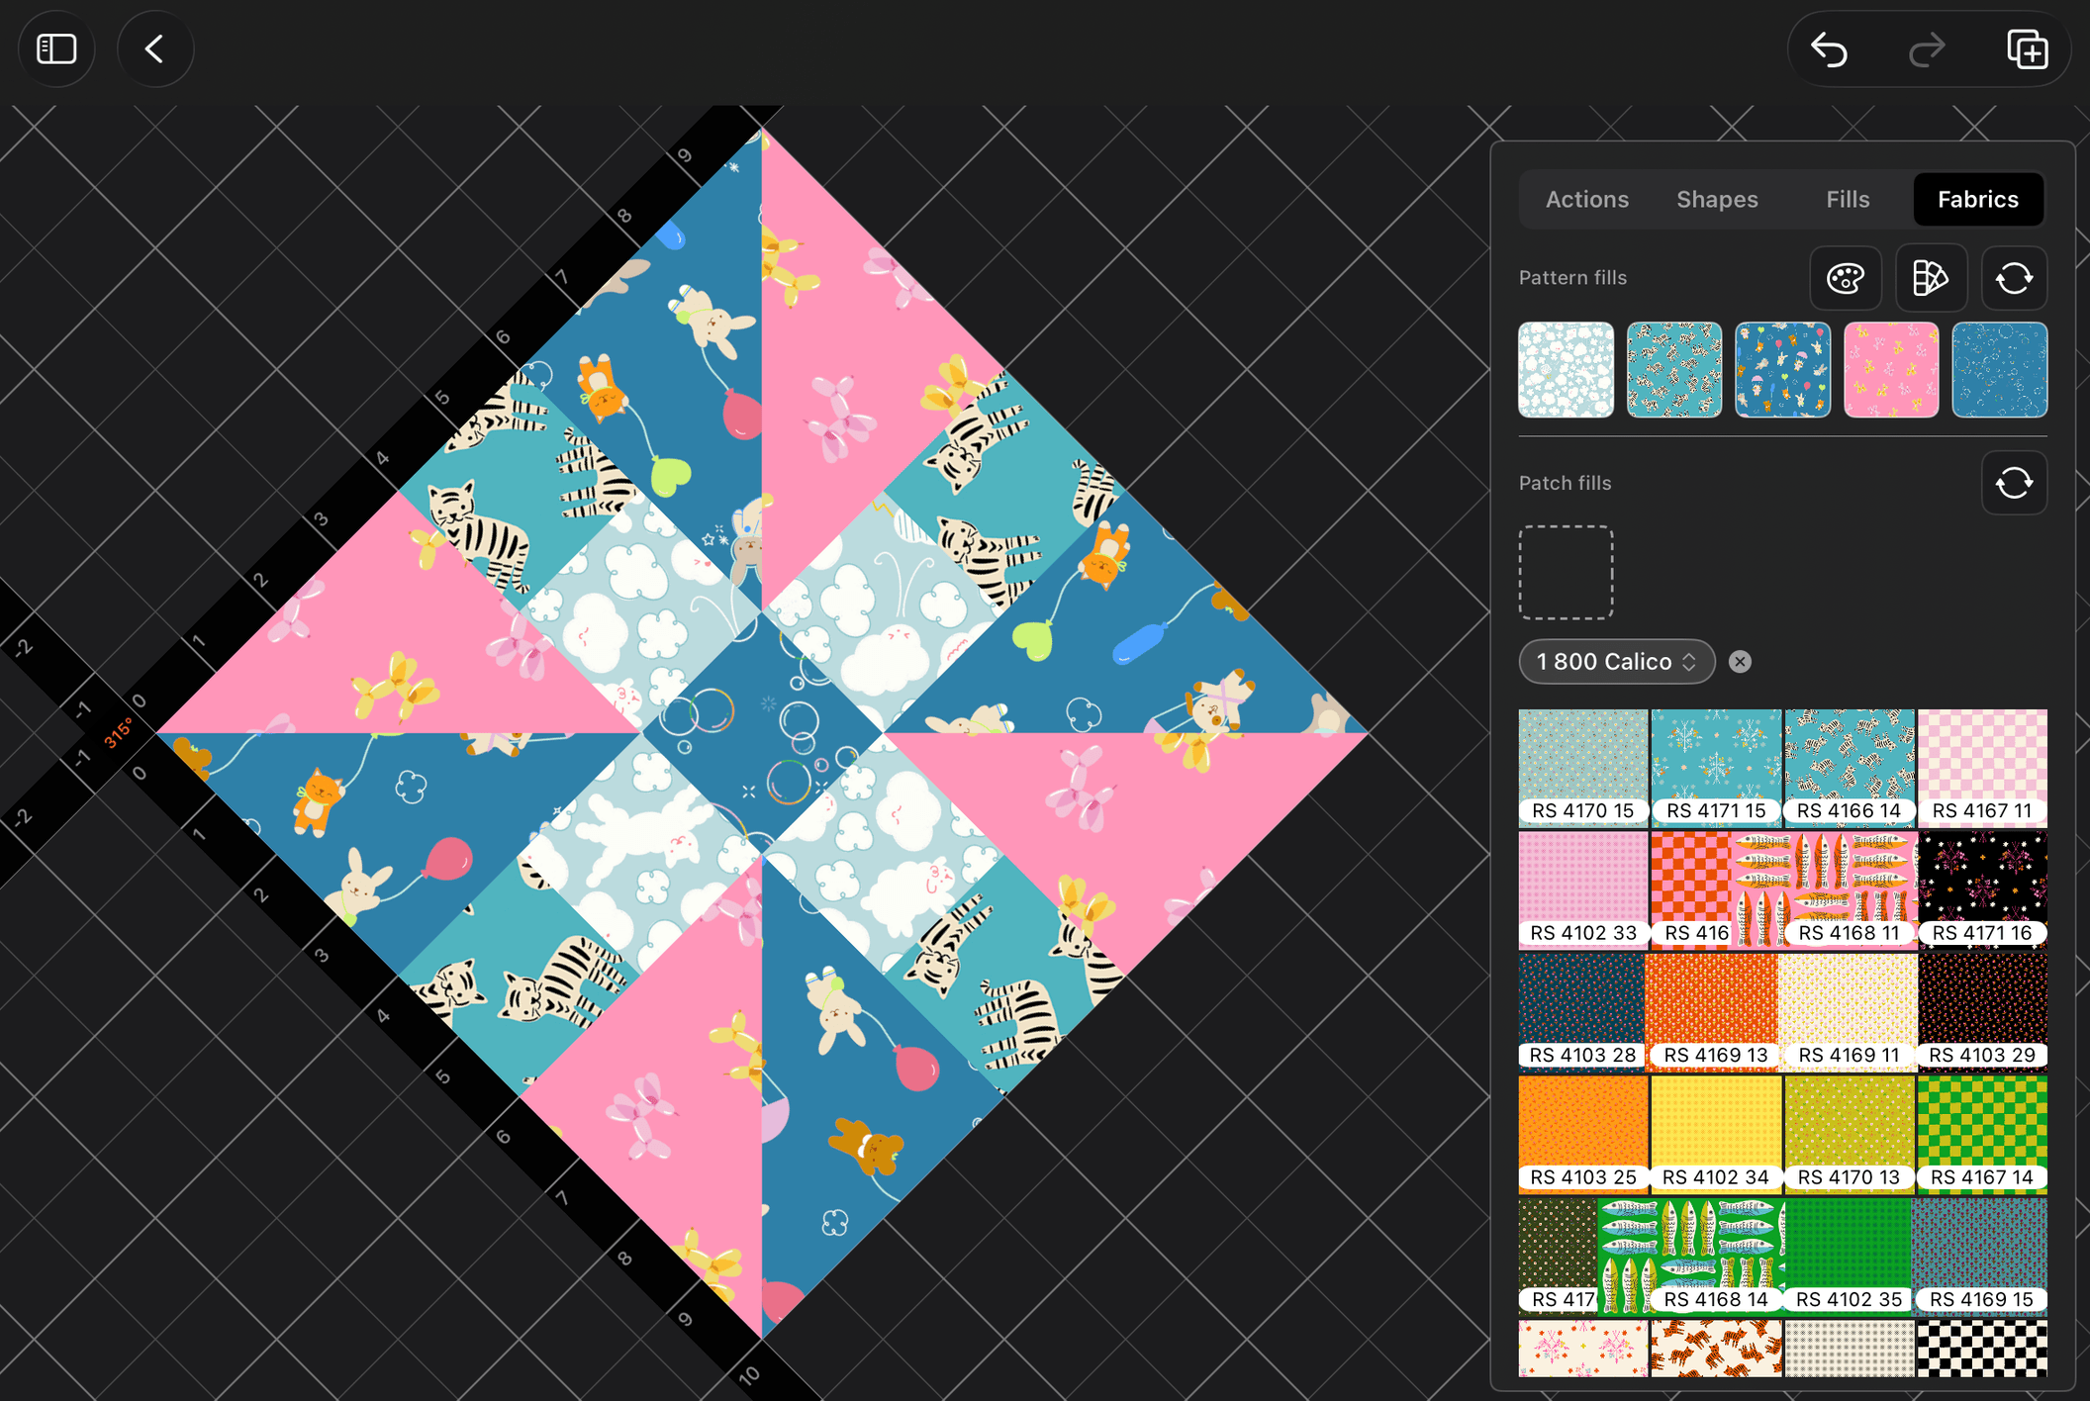Click the empty dashed patch fill slot
The image size is (2090, 1401).
click(x=1566, y=573)
